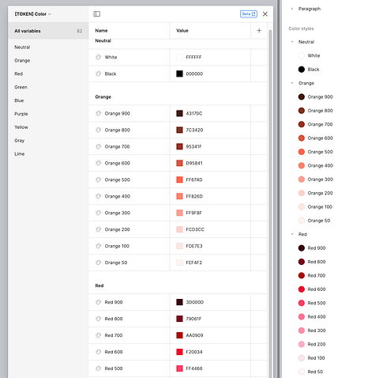Collapse the Red color styles group

click(292, 234)
